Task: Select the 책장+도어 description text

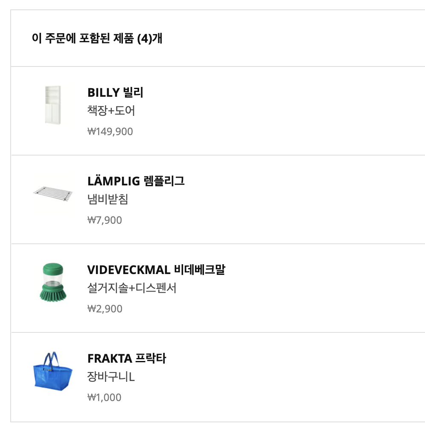Action: 111,111
